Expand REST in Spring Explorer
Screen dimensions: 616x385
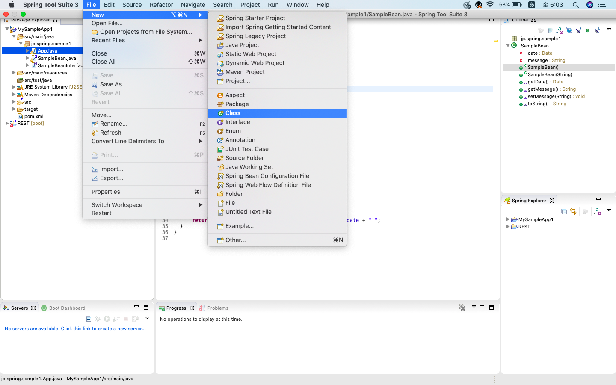click(508, 227)
